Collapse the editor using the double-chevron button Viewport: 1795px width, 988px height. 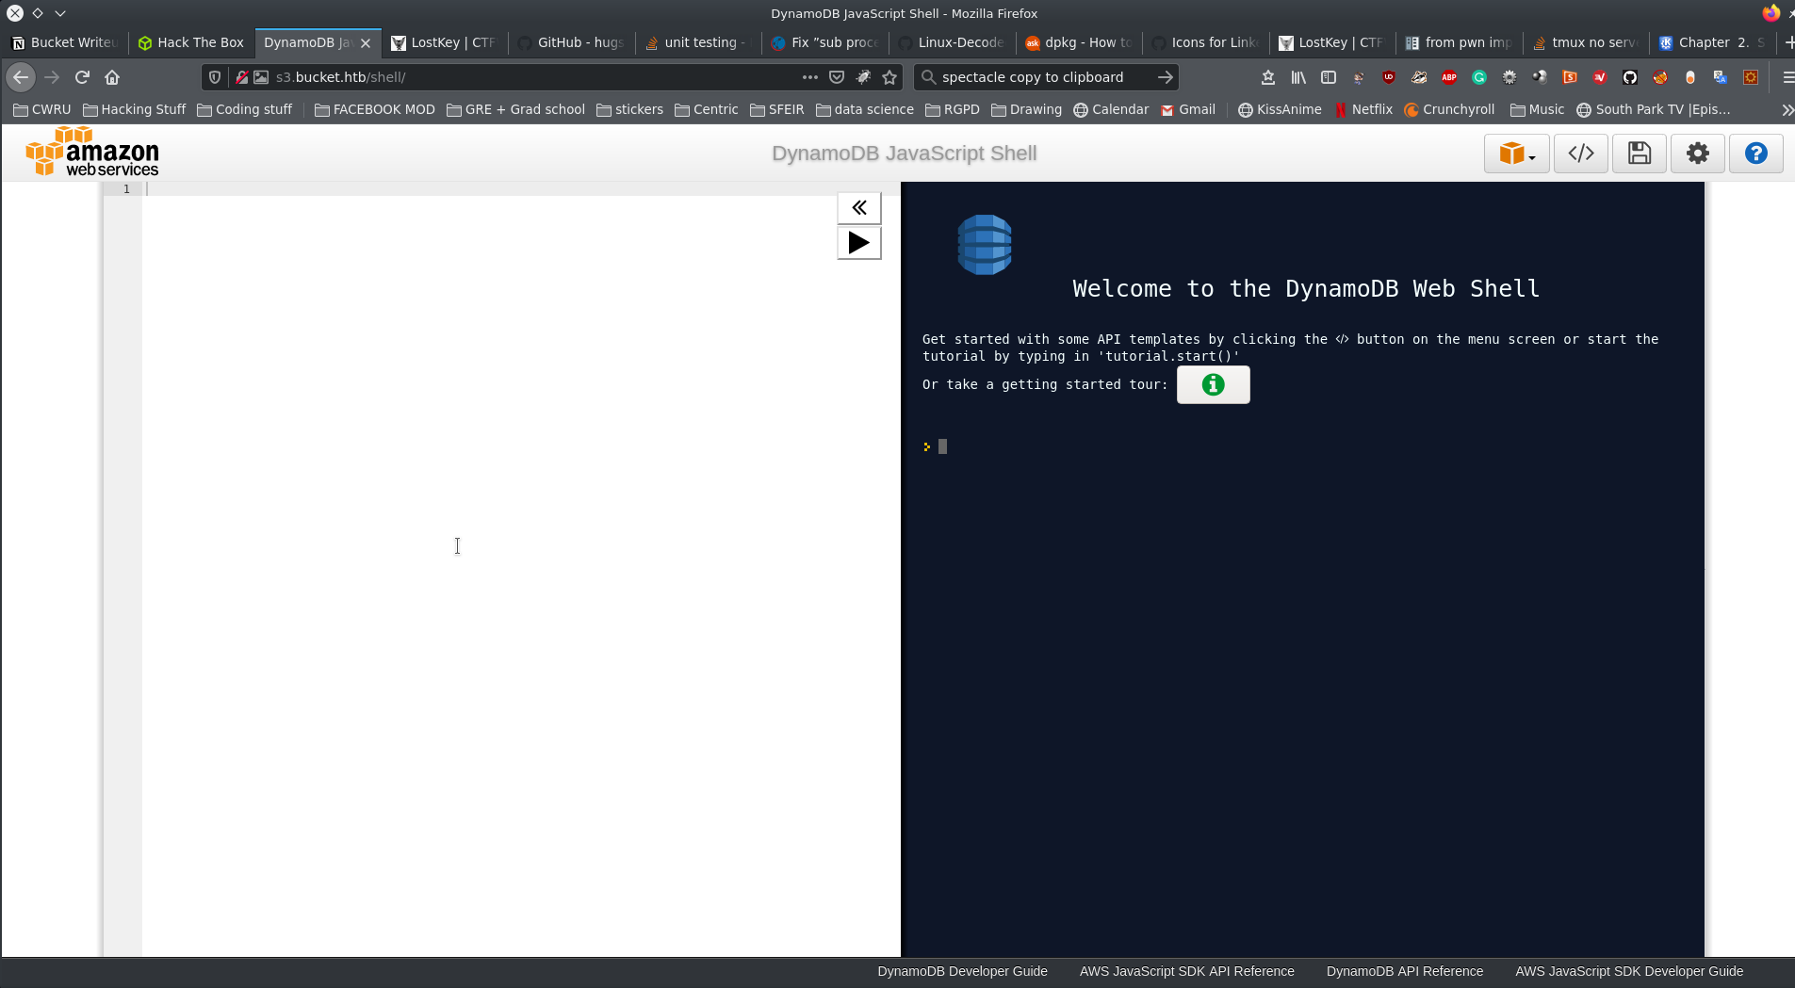(858, 208)
